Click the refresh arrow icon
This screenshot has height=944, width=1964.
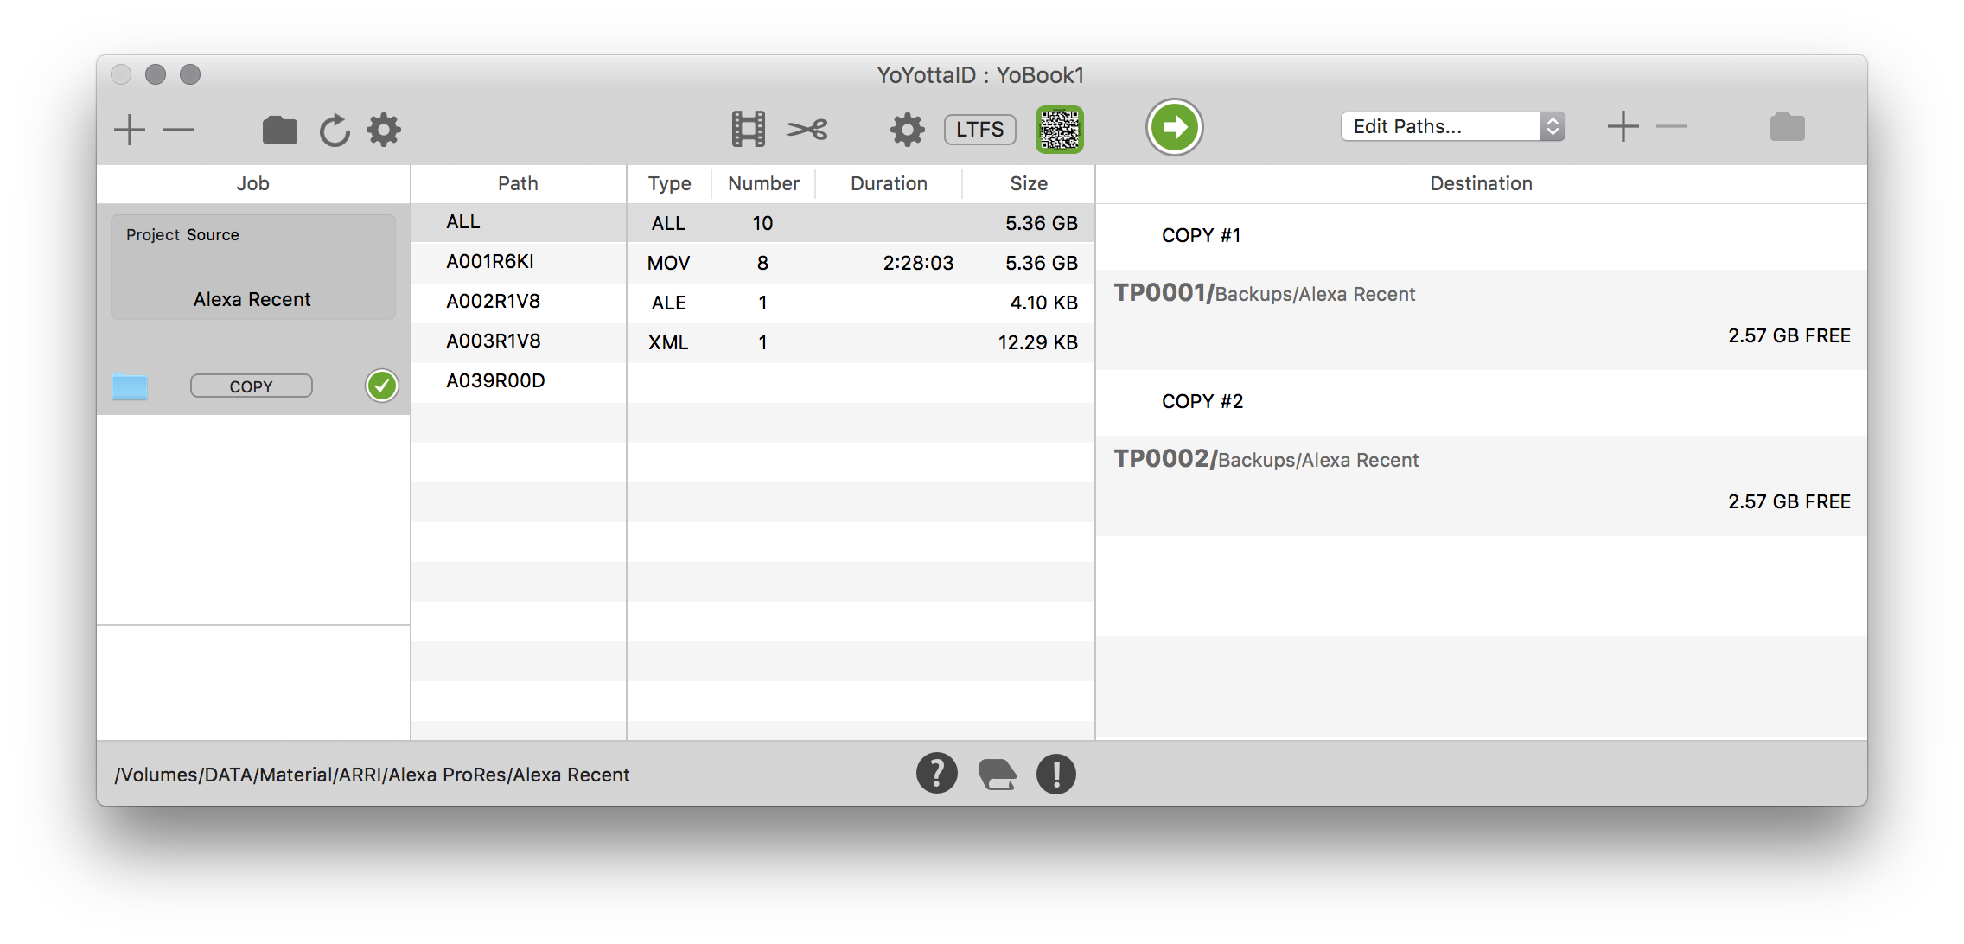[335, 130]
